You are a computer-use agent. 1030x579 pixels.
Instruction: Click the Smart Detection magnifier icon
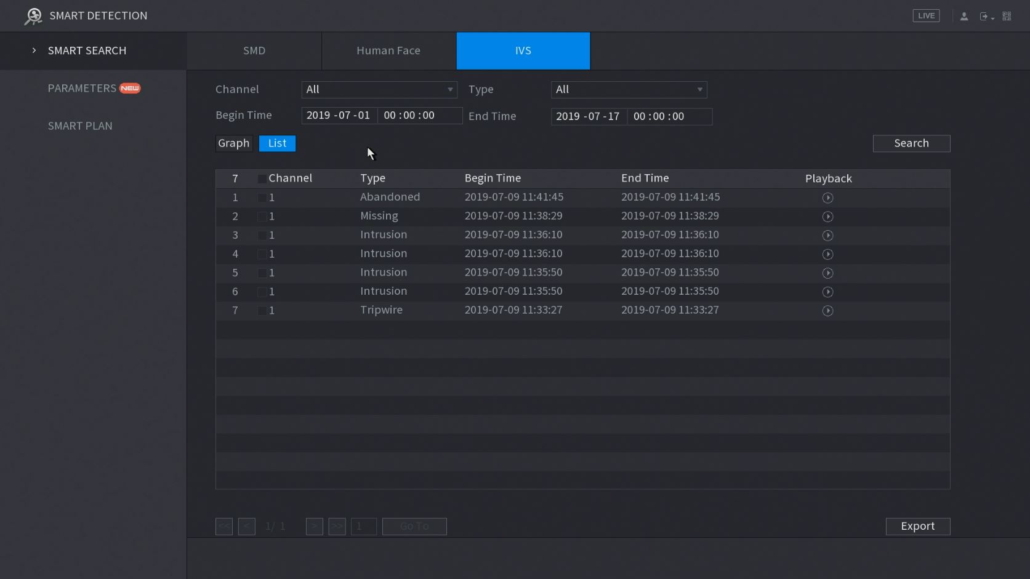click(33, 17)
